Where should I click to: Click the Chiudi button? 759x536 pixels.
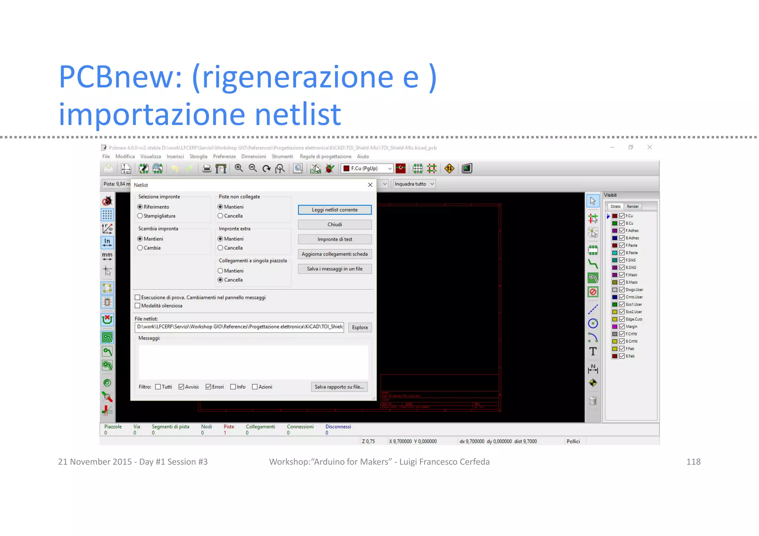[x=335, y=224]
